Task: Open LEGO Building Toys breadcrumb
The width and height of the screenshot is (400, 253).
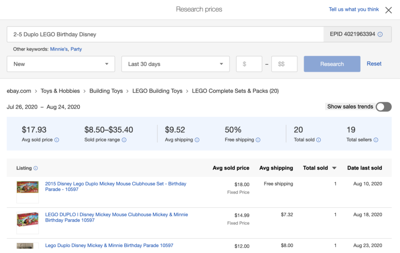Action: point(157,91)
